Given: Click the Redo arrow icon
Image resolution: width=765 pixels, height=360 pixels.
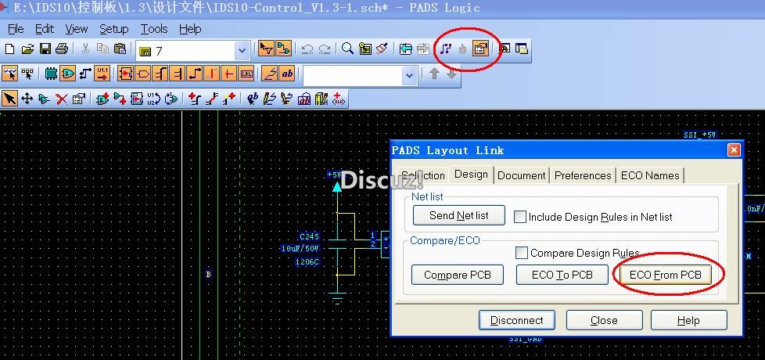Looking at the screenshot, I should click(325, 49).
